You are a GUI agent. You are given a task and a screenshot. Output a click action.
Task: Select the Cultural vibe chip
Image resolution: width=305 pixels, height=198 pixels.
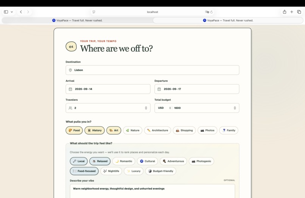tap(148, 161)
